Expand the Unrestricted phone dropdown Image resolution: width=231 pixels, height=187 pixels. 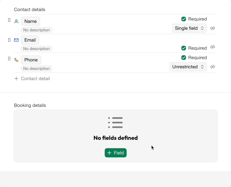click(x=188, y=67)
